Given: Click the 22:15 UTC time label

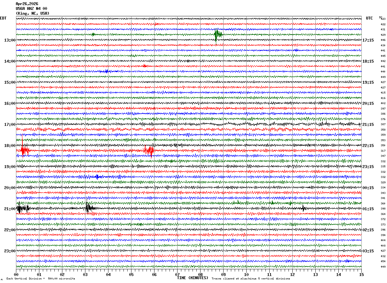Looking at the screenshot, I should click(368, 146).
